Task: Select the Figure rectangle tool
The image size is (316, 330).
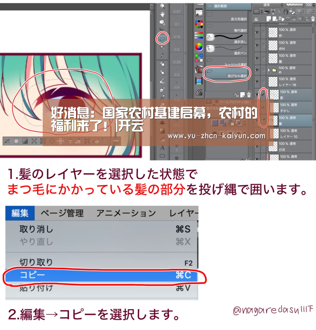Action: tap(162, 156)
